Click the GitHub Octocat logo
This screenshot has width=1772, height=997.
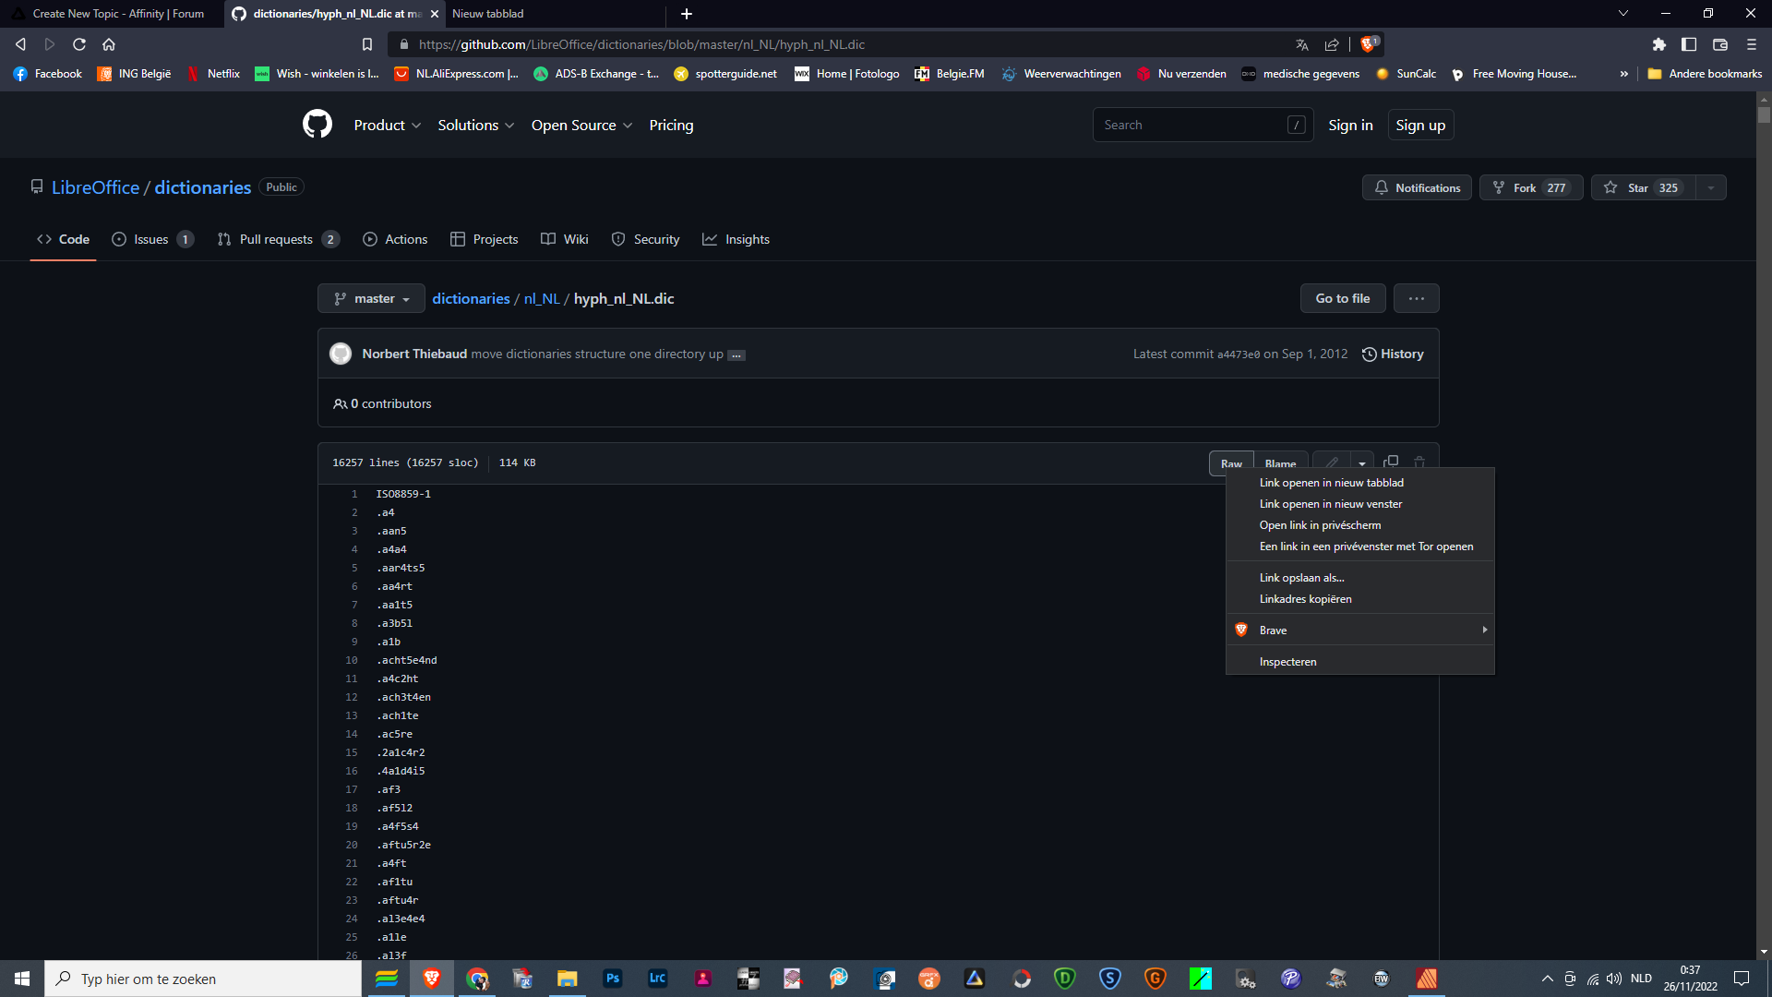[x=317, y=125]
